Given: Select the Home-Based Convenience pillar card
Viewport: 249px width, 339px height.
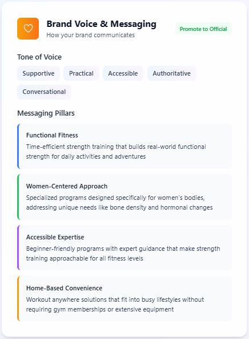Looking at the screenshot, I should (x=124, y=299).
